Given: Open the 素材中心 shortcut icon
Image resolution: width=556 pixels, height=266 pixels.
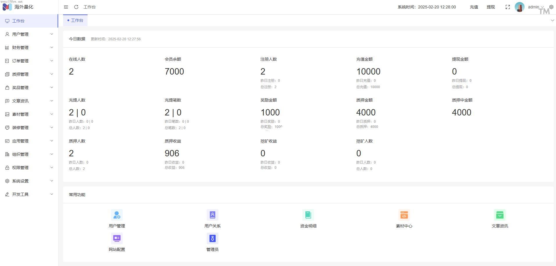Looking at the screenshot, I should click(404, 215).
